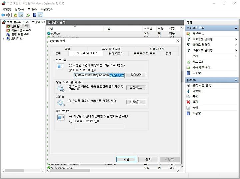Switch to the 로컬 보안 주체 tab
Viewport: 240px width, 179px height.
[111, 49]
